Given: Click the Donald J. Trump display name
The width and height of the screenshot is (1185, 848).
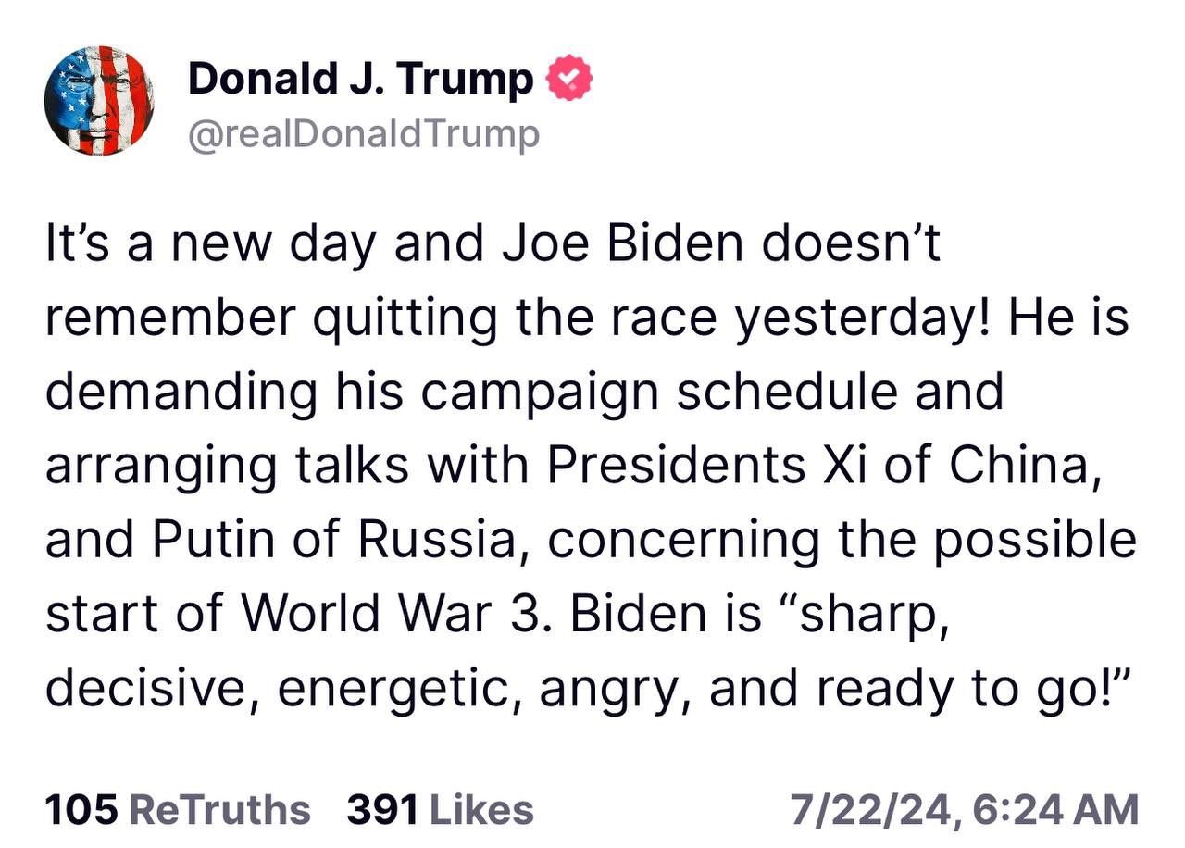Looking at the screenshot, I should click(361, 80).
